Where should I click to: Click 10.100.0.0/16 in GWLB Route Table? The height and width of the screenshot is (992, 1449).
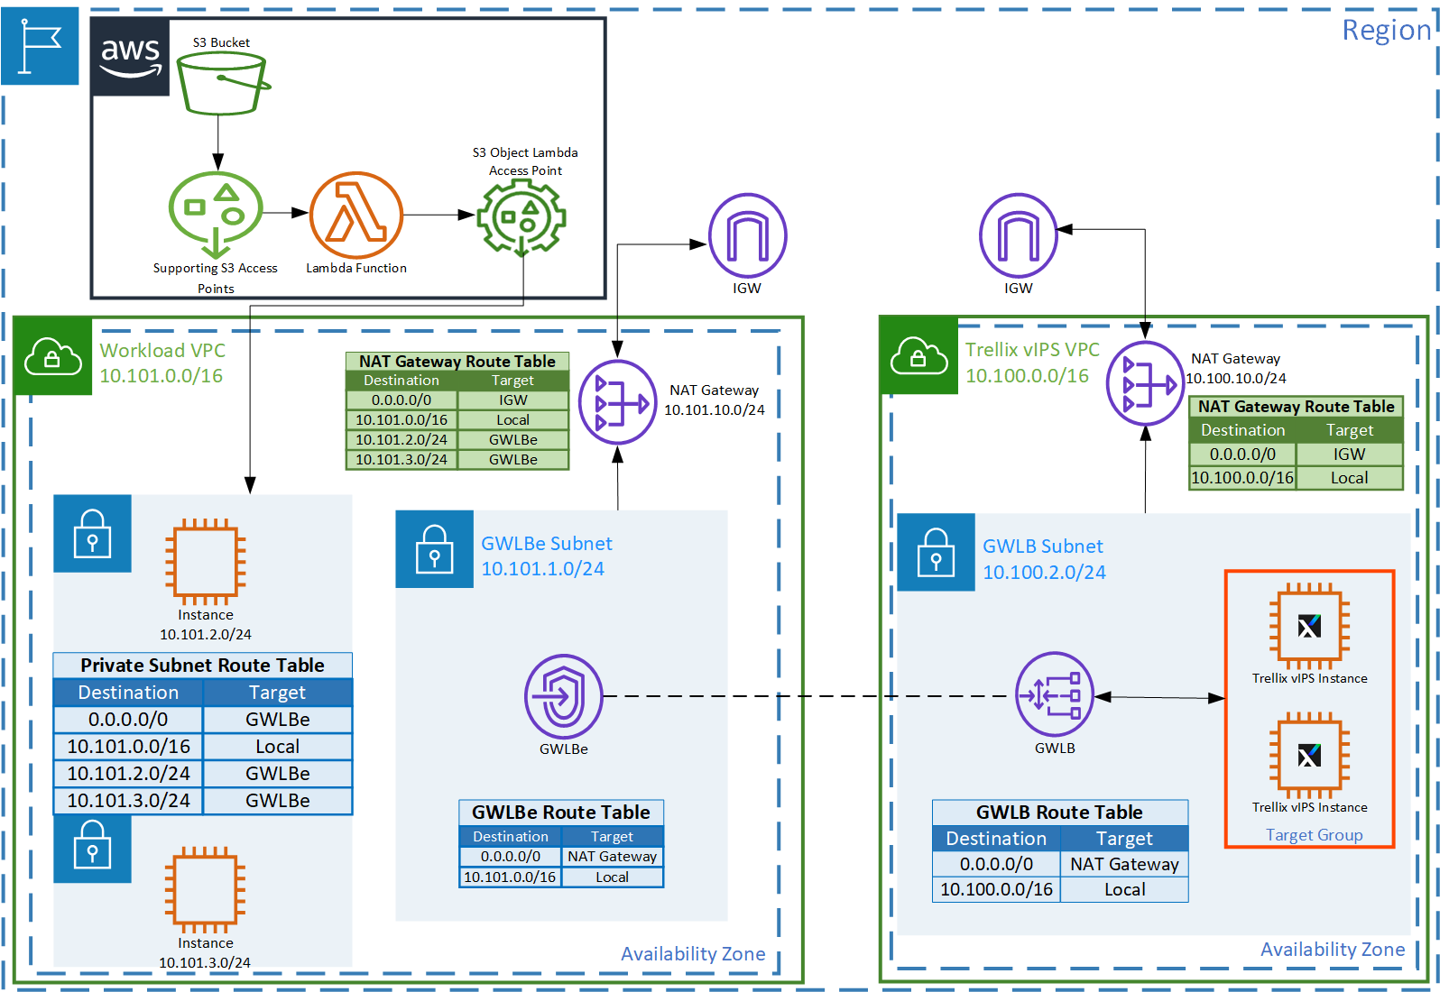[996, 890]
